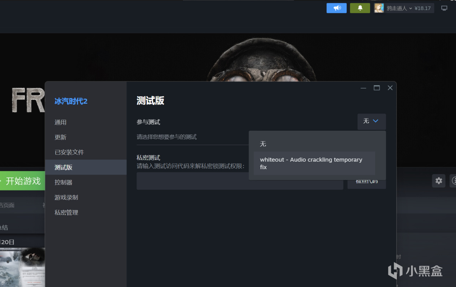Select the 测试版 tab
The height and width of the screenshot is (287, 456).
click(86, 167)
